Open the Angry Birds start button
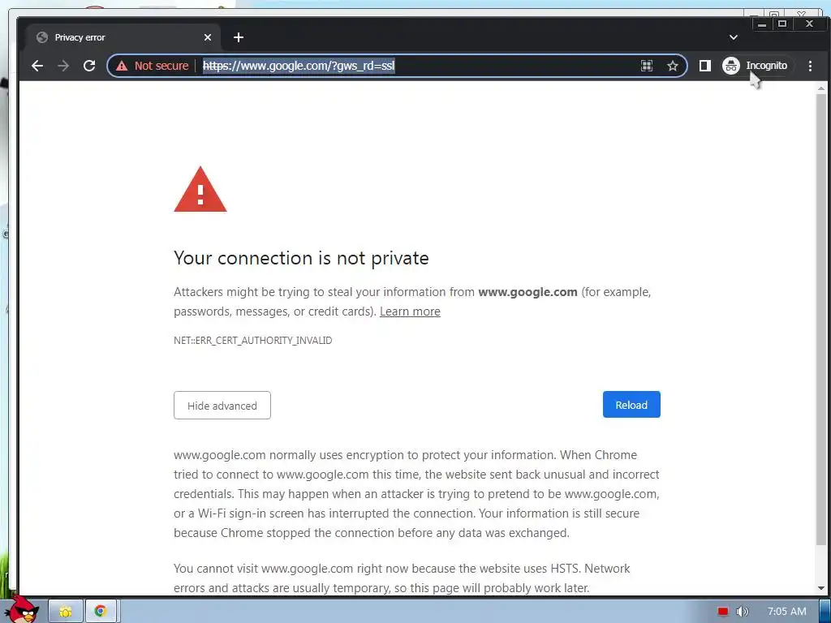This screenshot has height=623, width=831. pyautogui.click(x=21, y=610)
